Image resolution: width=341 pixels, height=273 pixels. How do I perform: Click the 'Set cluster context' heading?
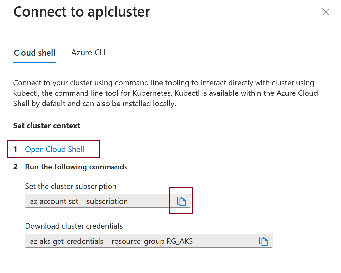coord(46,126)
